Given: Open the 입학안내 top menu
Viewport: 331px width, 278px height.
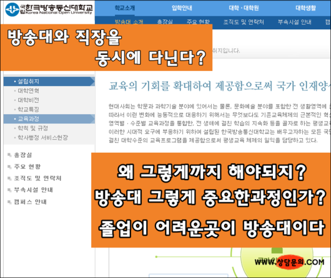Looking at the screenshot, I should [182, 8].
